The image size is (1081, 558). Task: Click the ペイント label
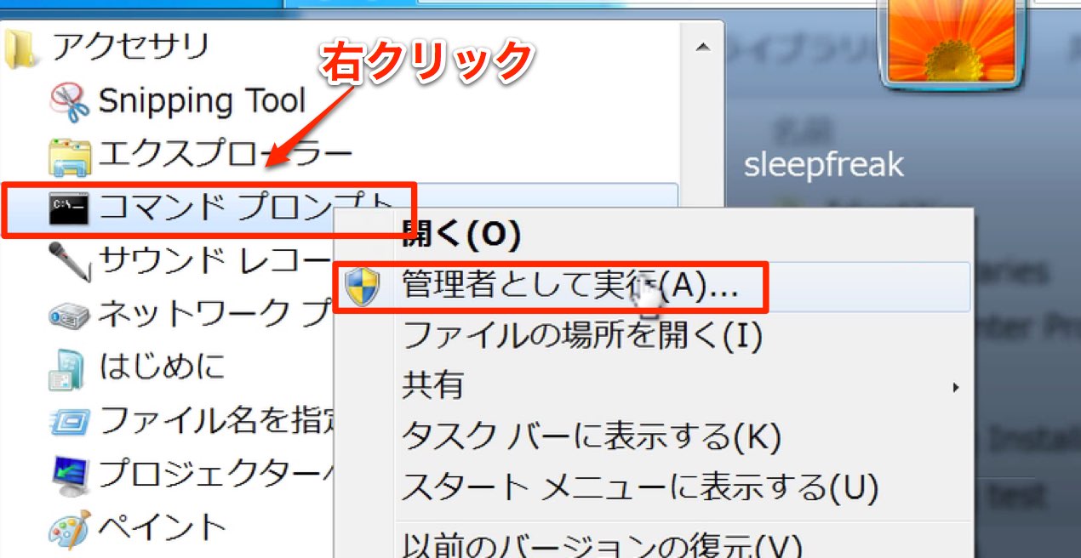click(162, 527)
